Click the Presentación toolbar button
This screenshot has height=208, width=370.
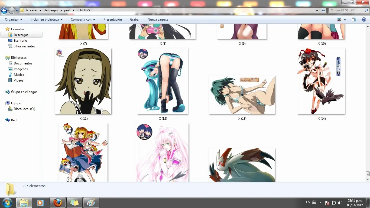[113, 19]
